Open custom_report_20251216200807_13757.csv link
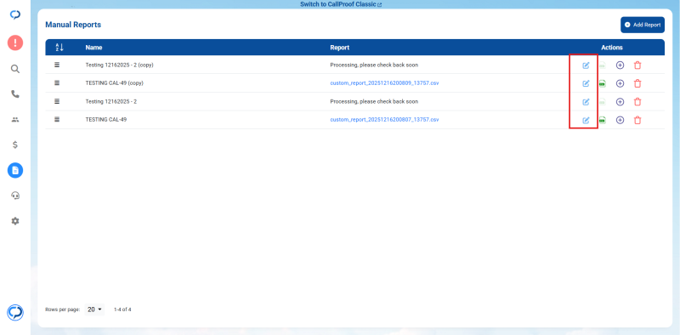Screen dimensions: 680x335 [384, 119]
